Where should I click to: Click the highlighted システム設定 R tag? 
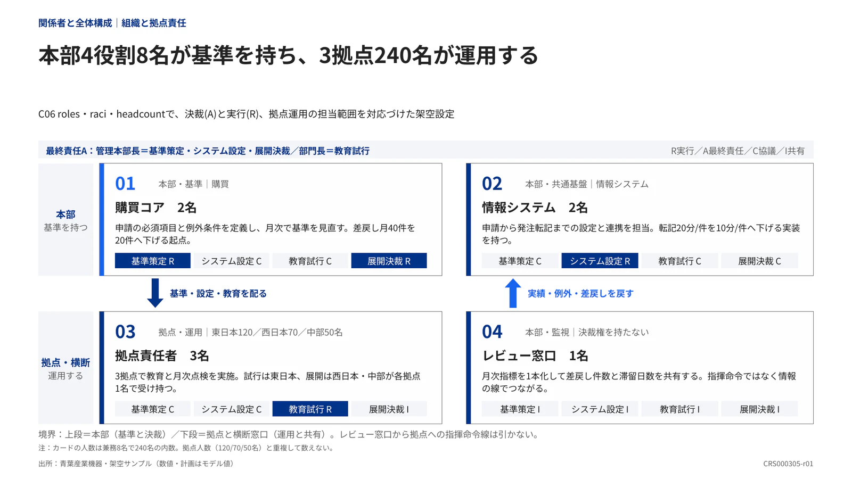click(600, 261)
